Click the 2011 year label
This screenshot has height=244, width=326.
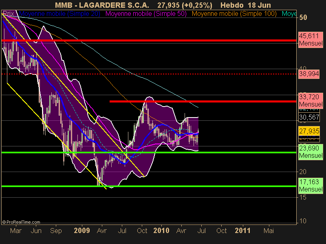(242, 231)
